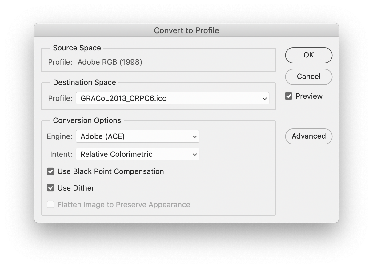
Task: Open the destination Profile dropdown
Action: coord(172,98)
